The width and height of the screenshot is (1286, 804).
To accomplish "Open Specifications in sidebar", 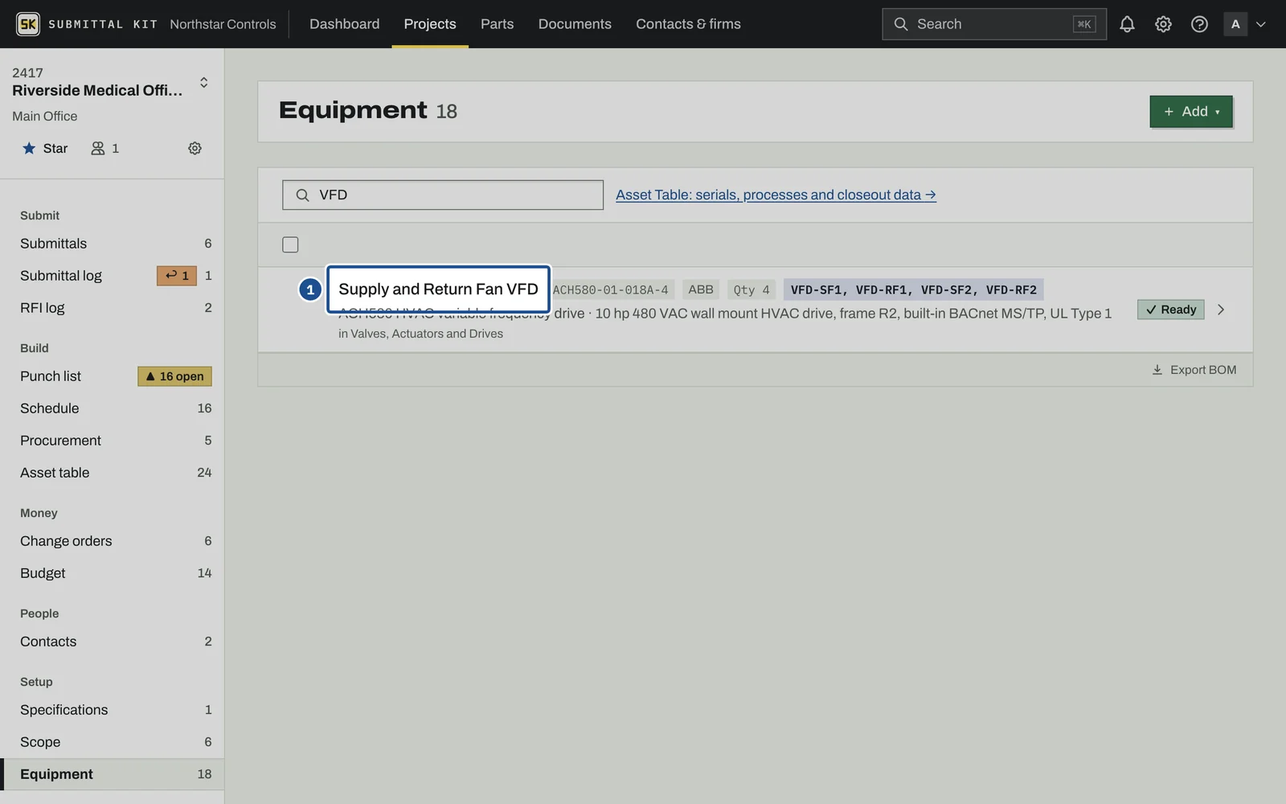I will [x=113, y=710].
